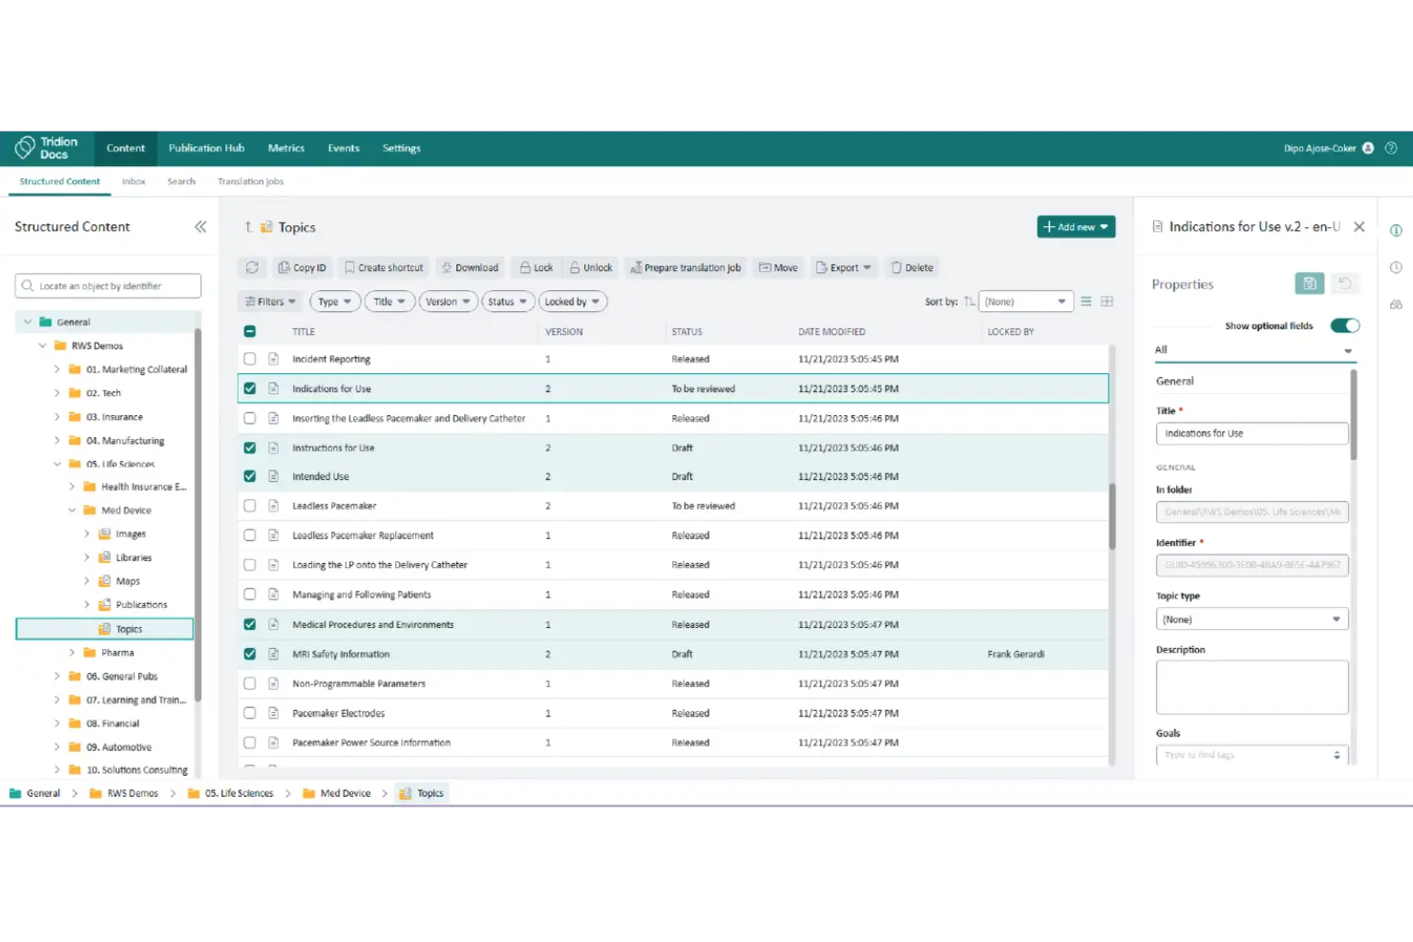
Task: Open the Export dropdown
Action: pyautogui.click(x=844, y=268)
